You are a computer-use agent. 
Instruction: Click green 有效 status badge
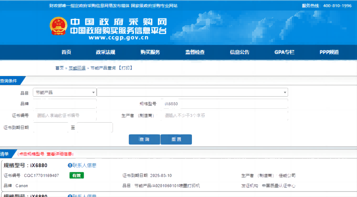click(x=76, y=175)
